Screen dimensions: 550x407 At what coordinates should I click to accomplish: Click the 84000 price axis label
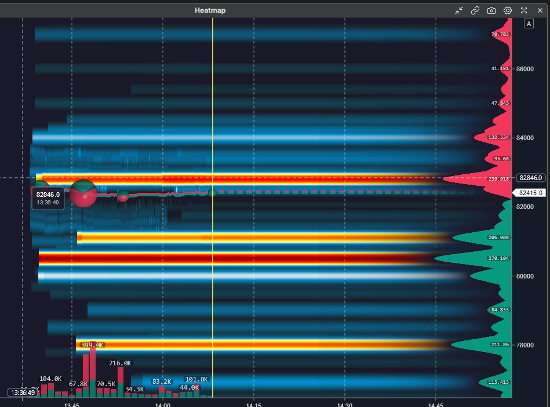coord(524,138)
